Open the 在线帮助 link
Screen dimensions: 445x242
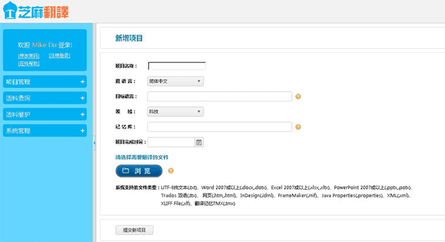coord(29,64)
